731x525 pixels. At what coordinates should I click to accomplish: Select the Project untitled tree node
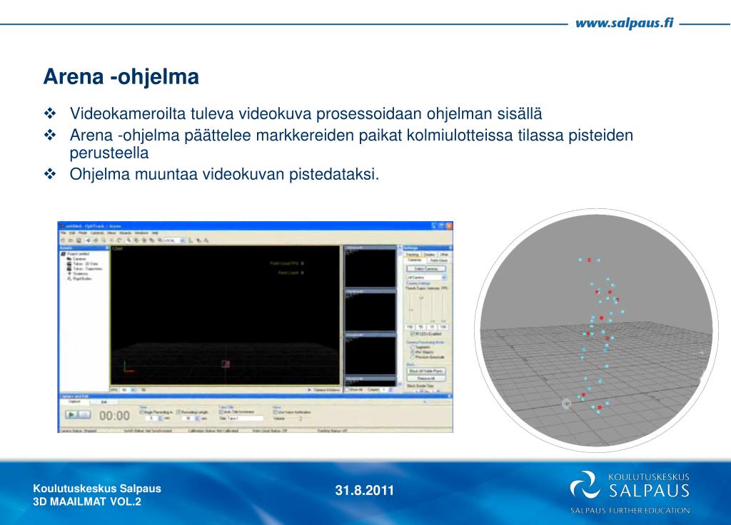click(x=75, y=254)
